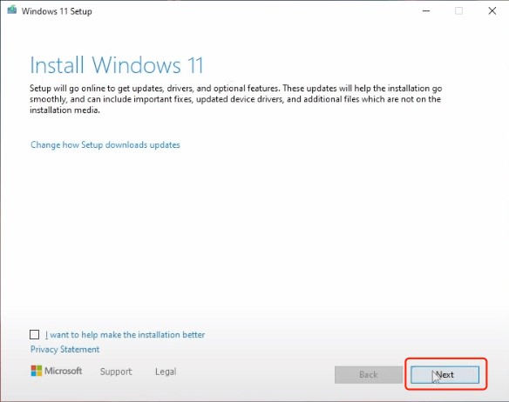This screenshot has height=402, width=509.
Task: Click the greyed-out Back button
Action: [369, 374]
